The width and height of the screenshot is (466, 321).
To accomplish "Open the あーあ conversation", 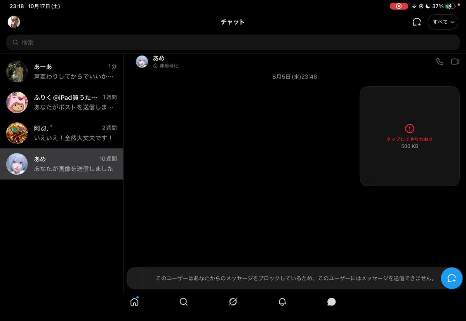I will click(x=61, y=71).
